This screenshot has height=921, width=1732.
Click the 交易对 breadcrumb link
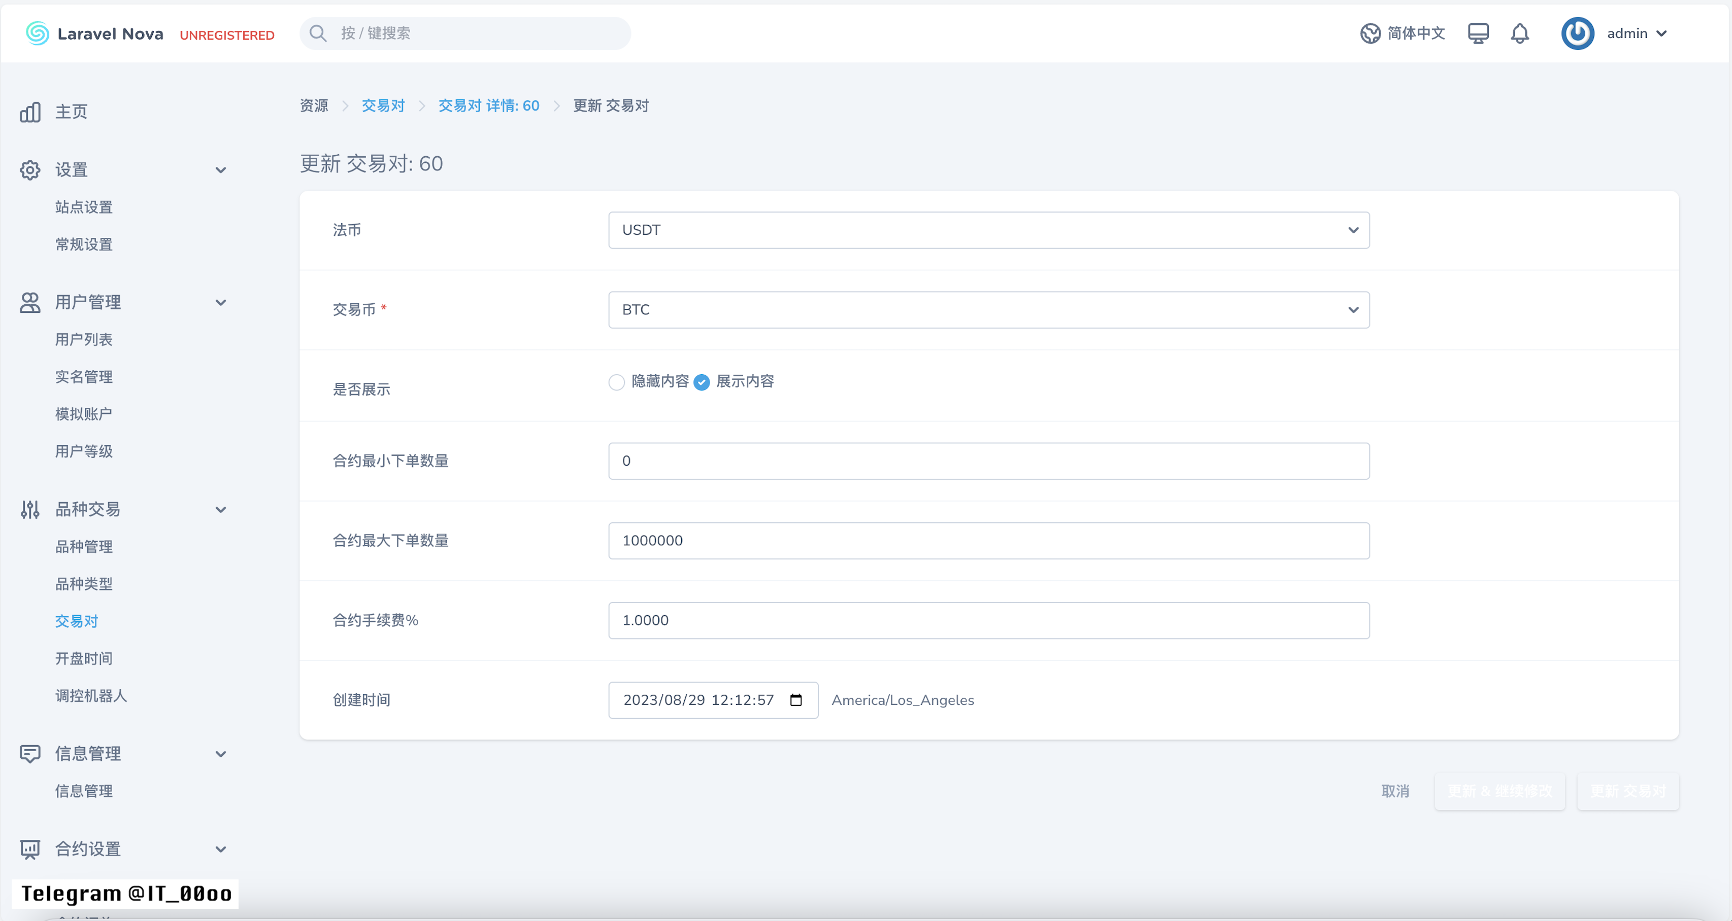[383, 105]
